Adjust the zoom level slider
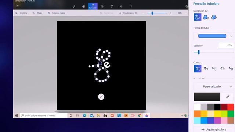 (152, 13)
